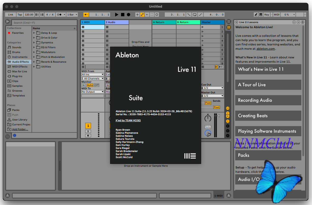Launch Master scene 1
312x205 pixels.
pyautogui.click(x=203, y=27)
